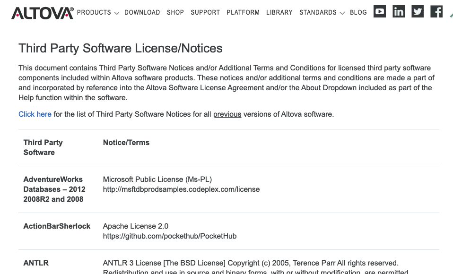Click 'Microsoft Public License (Ms-PL)' text
The width and height of the screenshot is (453, 274).
tap(157, 180)
